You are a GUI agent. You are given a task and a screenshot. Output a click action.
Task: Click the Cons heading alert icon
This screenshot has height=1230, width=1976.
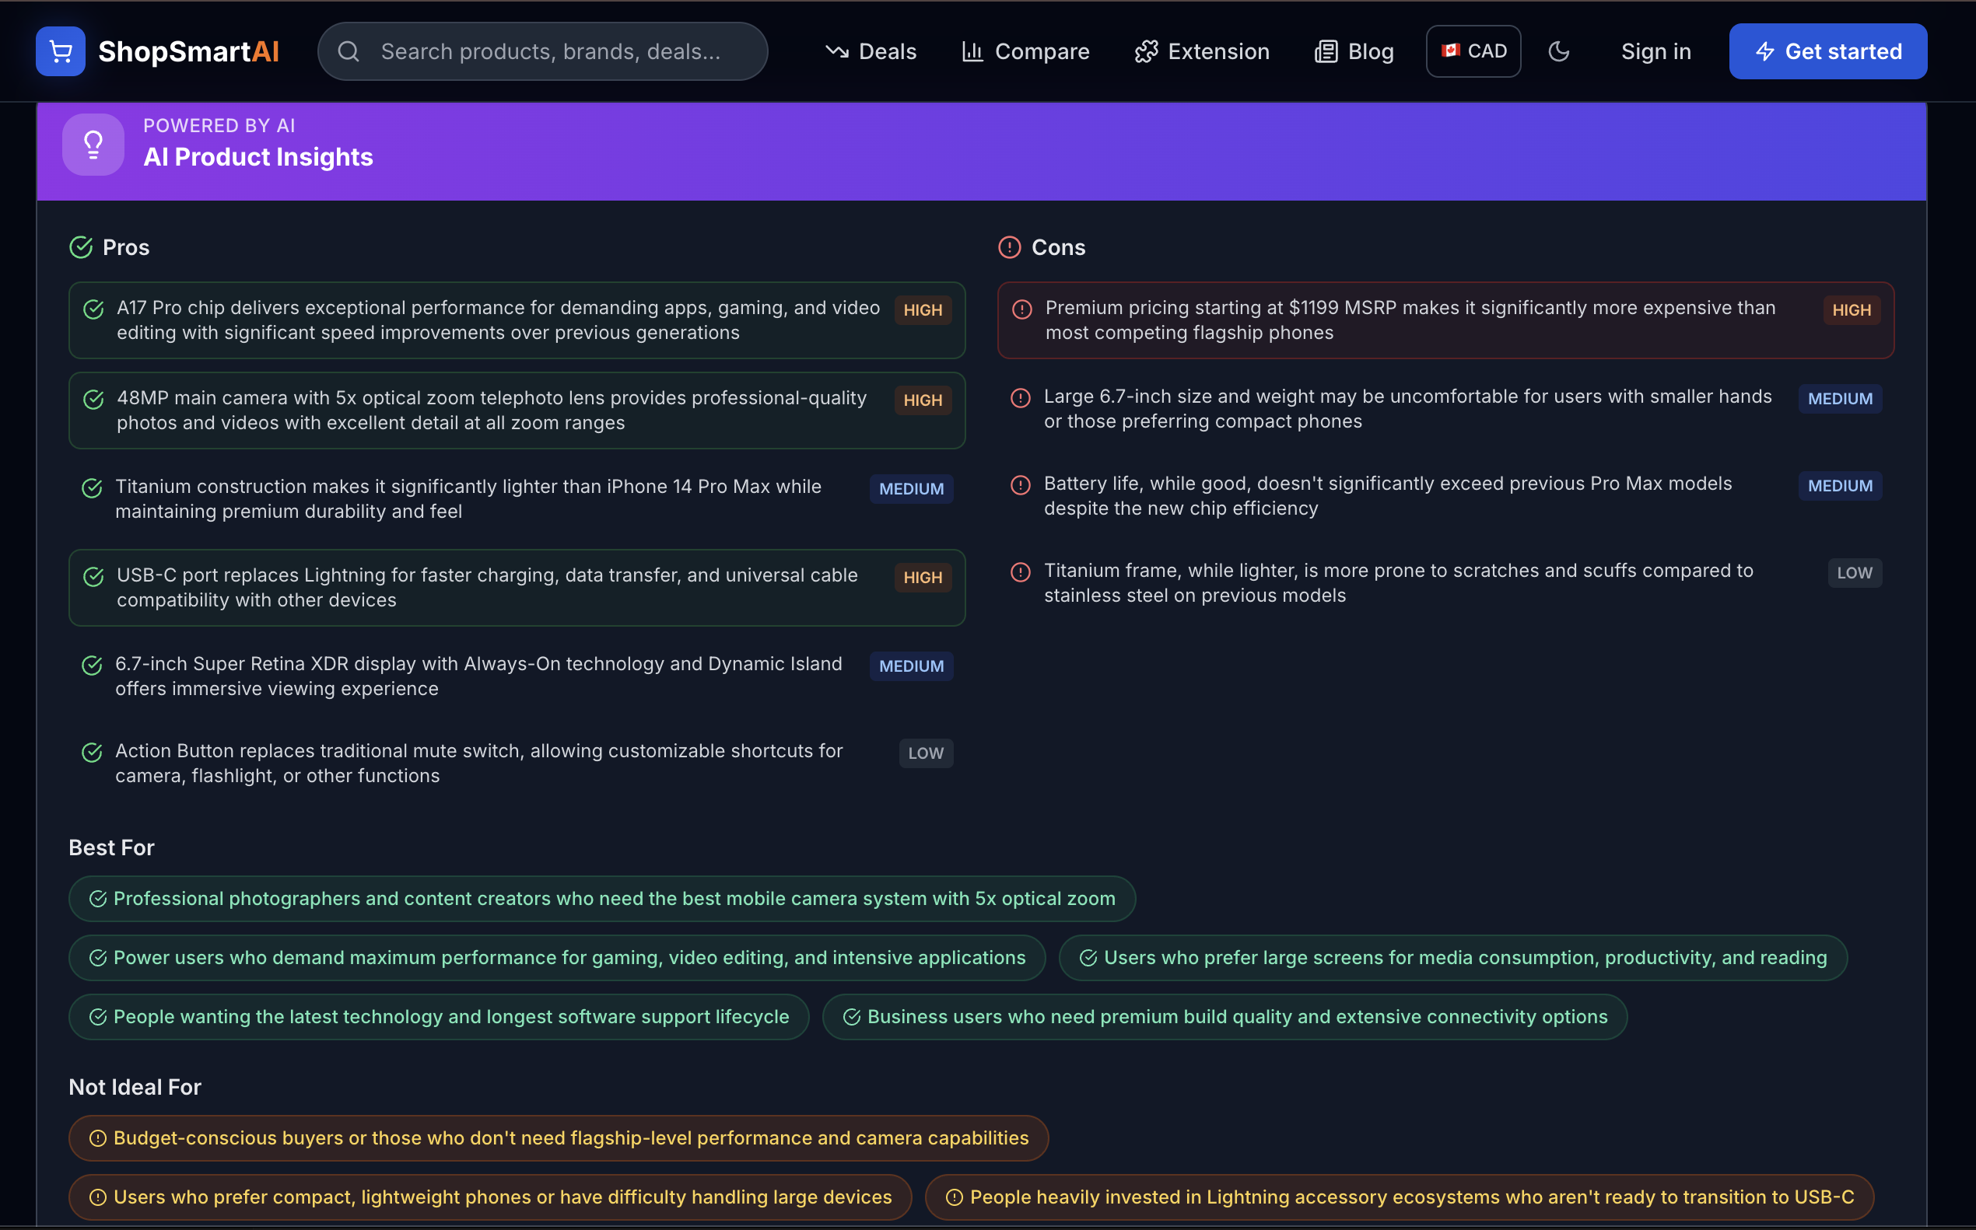coord(1009,247)
